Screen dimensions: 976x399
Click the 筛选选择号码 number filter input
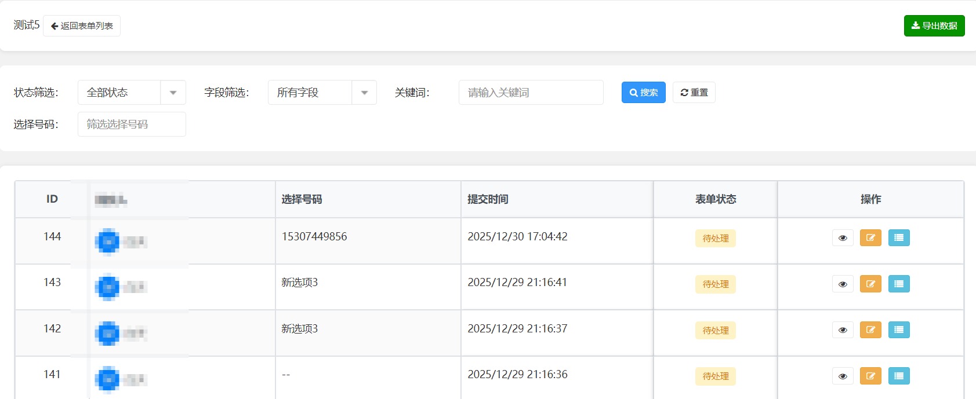[x=132, y=125]
